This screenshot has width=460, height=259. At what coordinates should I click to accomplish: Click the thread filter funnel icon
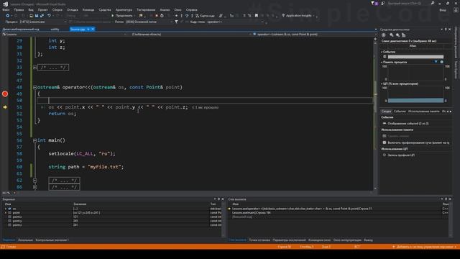pyautogui.click(x=176, y=22)
